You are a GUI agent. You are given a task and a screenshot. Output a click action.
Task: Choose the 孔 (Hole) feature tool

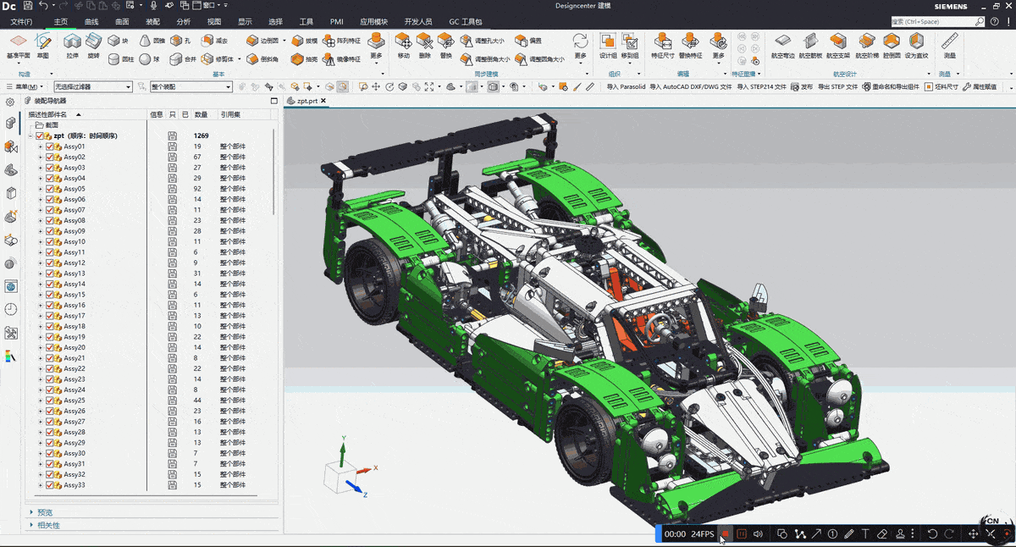[180, 41]
